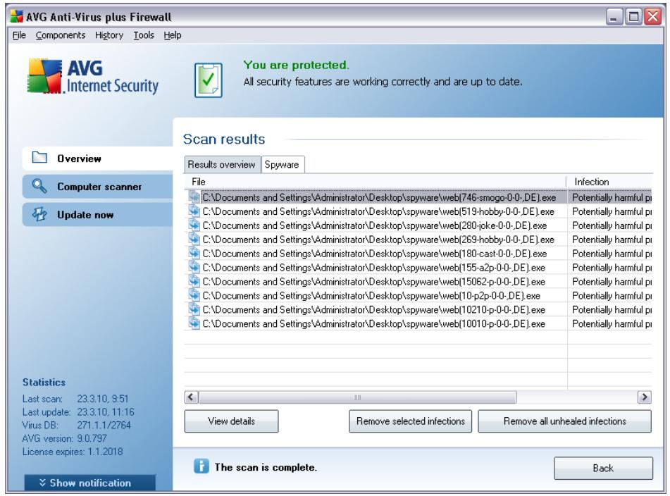
Task: Select the row web(180-cast-0-0-,DE).exe
Action: [x=418, y=254]
